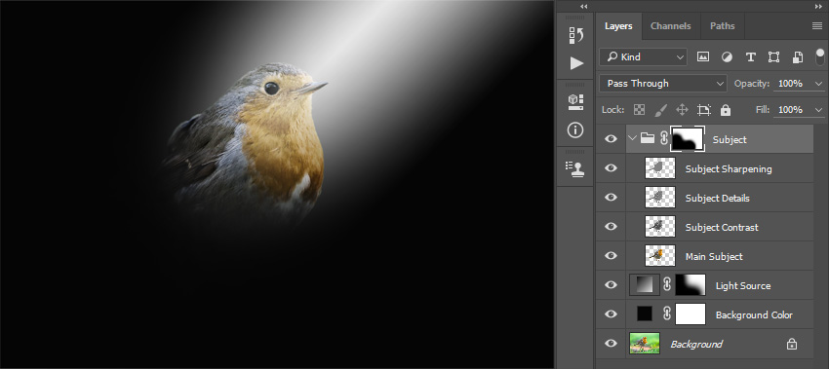This screenshot has width=829, height=369.
Task: Hide the Subject Details layer
Action: pyautogui.click(x=611, y=197)
